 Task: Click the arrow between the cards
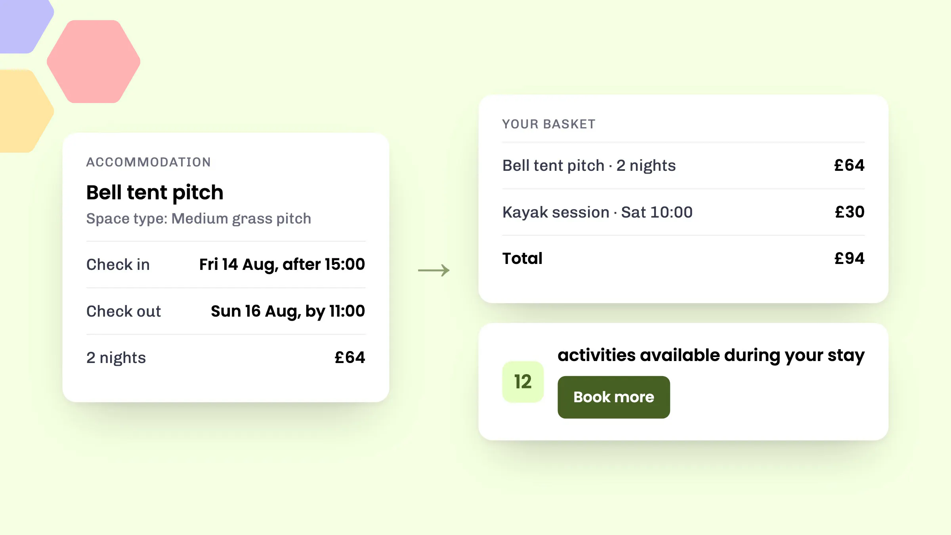coord(434,270)
